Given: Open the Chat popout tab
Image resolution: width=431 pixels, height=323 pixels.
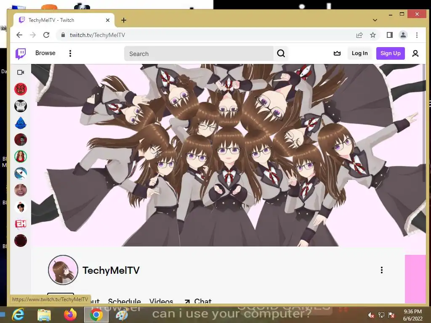Looking at the screenshot, I should [198, 301].
